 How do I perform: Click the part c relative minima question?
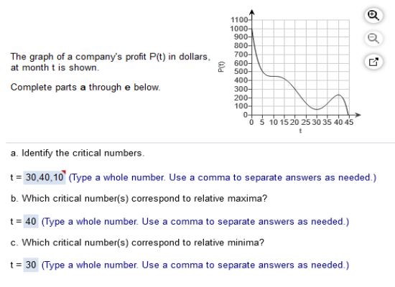click(138, 243)
